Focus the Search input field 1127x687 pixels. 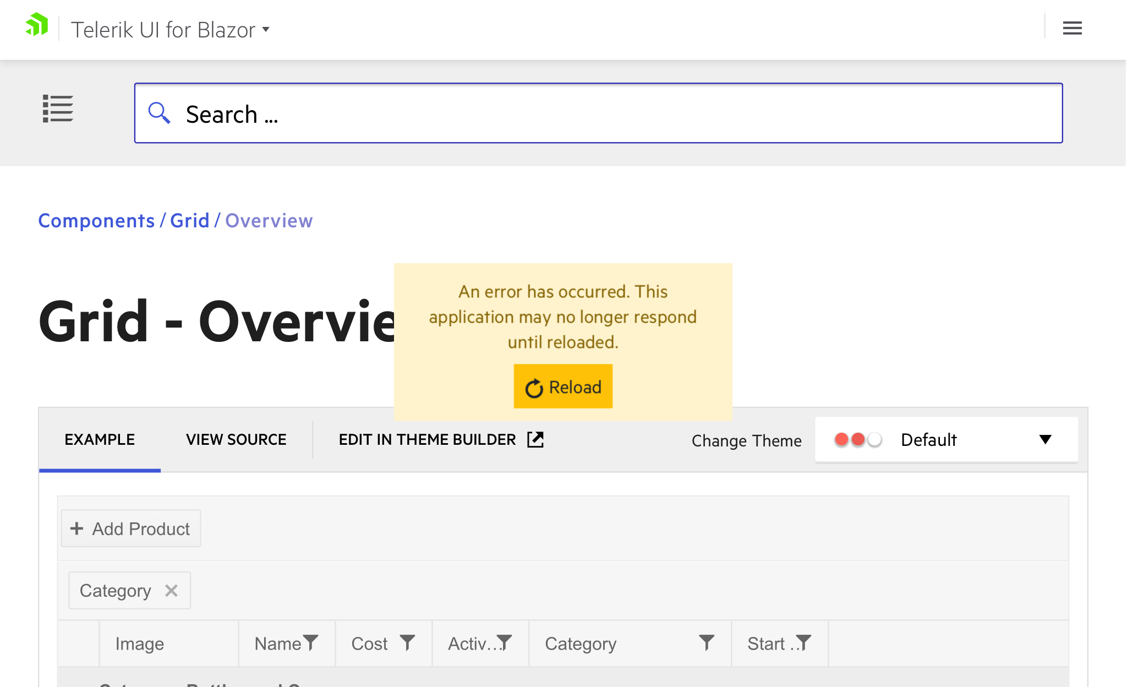coord(599,113)
